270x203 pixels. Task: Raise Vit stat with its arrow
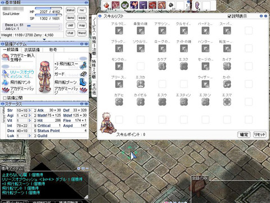click(x=30, y=121)
